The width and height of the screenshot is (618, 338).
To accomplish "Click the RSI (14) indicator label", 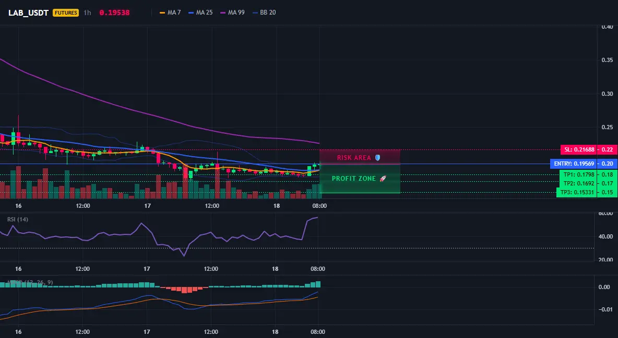I will click(x=18, y=219).
